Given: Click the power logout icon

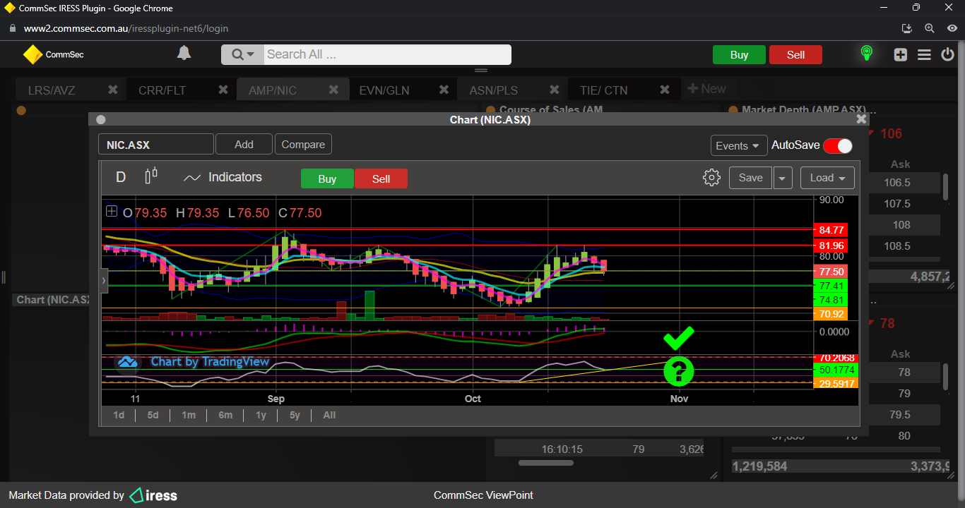Looking at the screenshot, I should coord(948,54).
